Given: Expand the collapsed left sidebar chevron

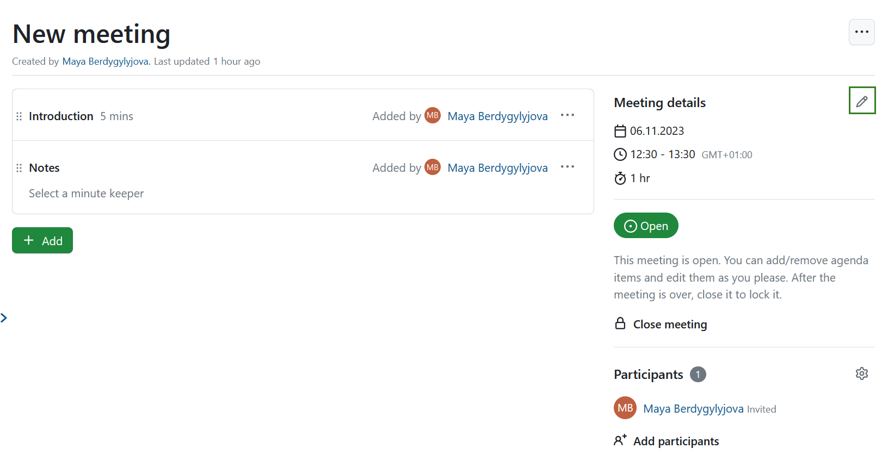Looking at the screenshot, I should click(4, 318).
